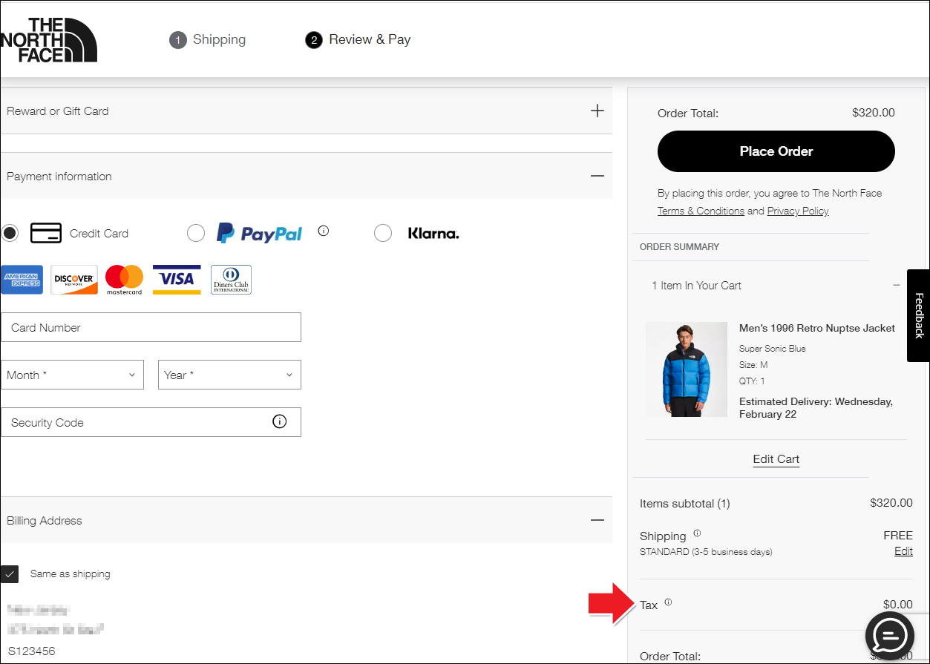Viewport: 930px width, 664px height.
Task: Click the Discover card icon
Action: pyautogui.click(x=74, y=280)
